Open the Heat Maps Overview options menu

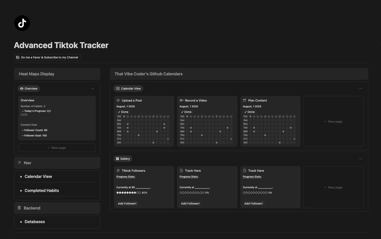pyautogui.click(x=93, y=89)
